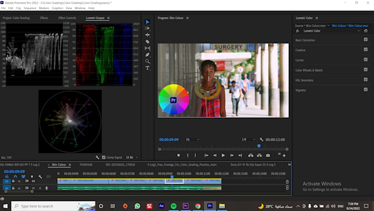The image size is (374, 211).
Task: Toggle Clamp Signal checkbox
Action: [x=103, y=157]
